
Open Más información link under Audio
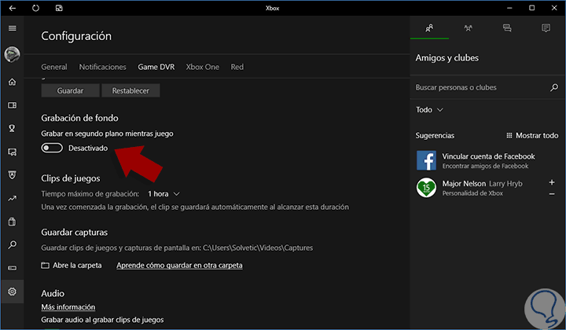(68, 307)
